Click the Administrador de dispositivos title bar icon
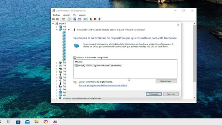The height and width of the screenshot is (125, 222). [54, 11]
